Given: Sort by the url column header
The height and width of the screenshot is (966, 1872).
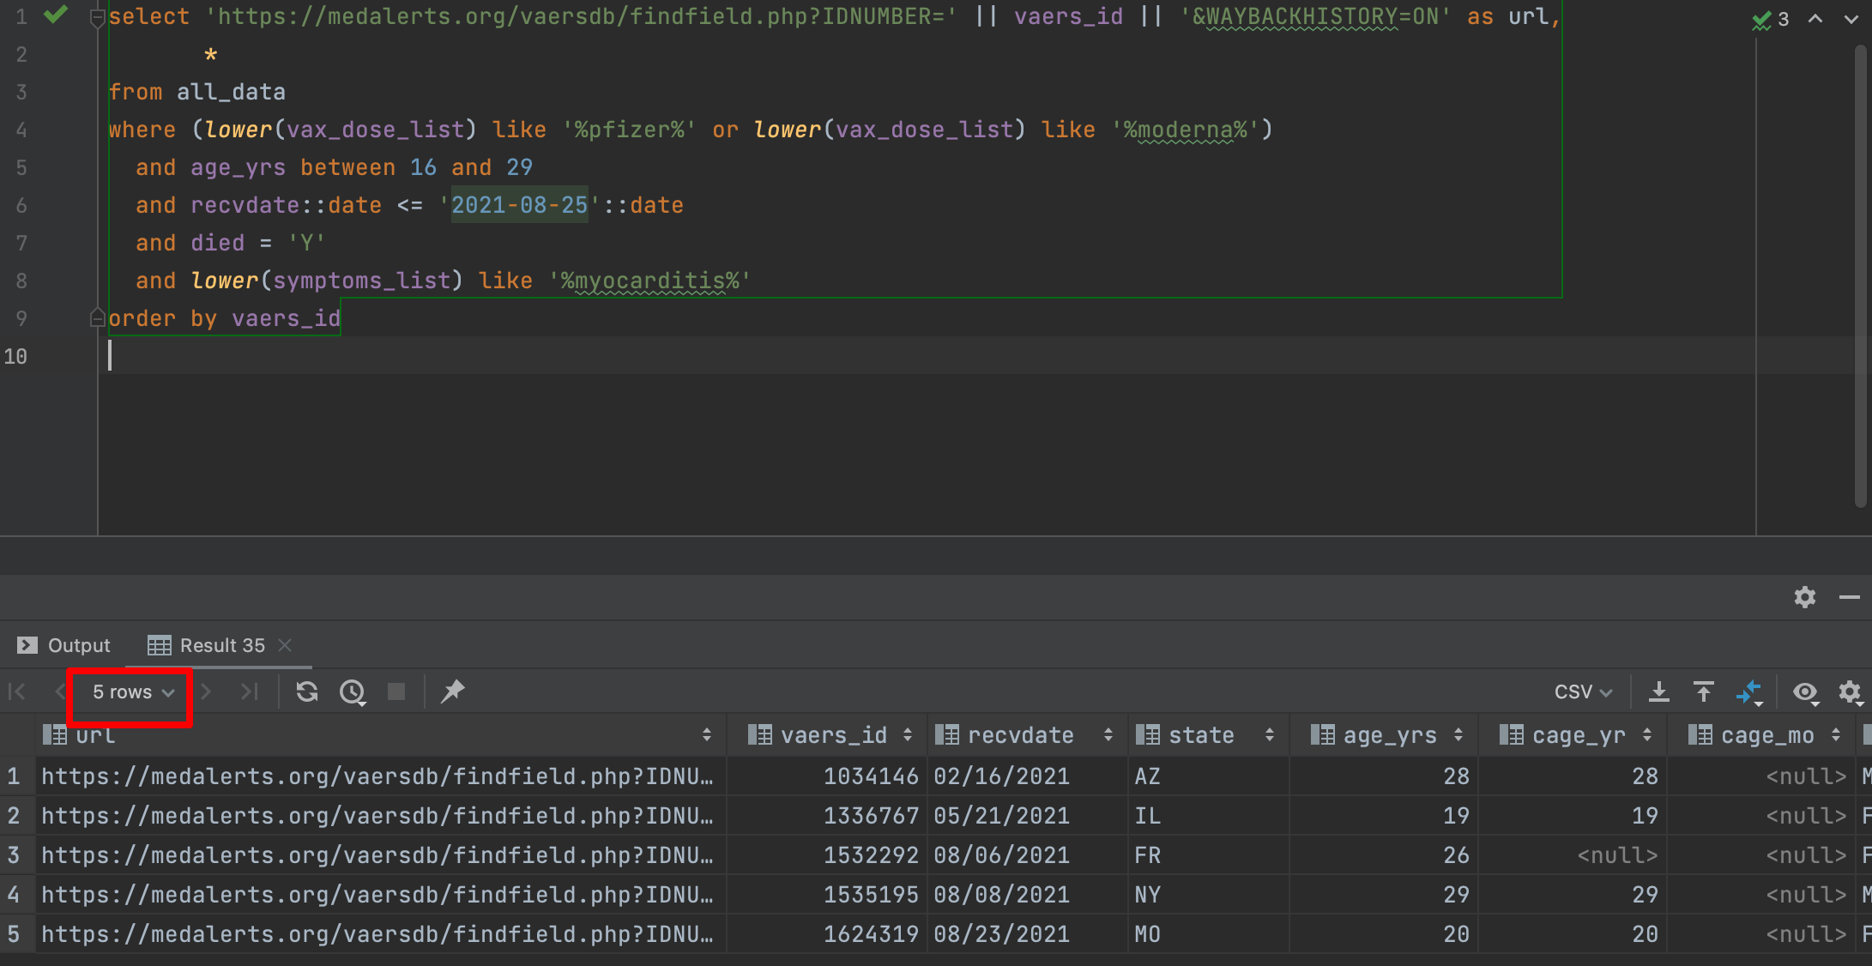Looking at the screenshot, I should pos(379,735).
